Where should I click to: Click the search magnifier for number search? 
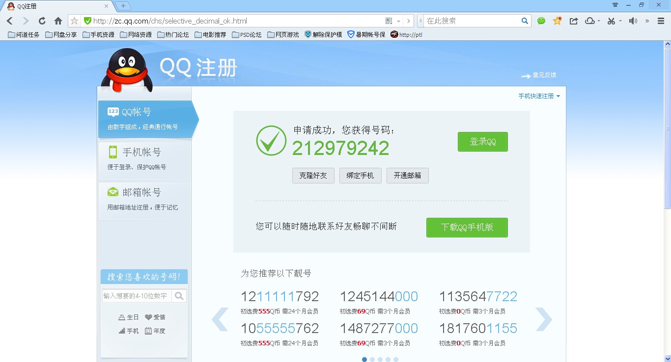coord(179,296)
